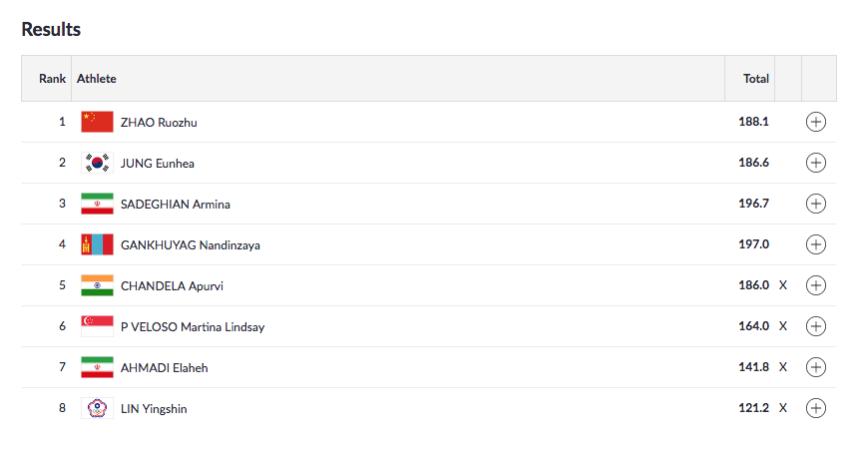Viewport: 860px width, 451px height.
Task: Click the Chinese Taipei flag icon
Action: pyautogui.click(x=97, y=408)
